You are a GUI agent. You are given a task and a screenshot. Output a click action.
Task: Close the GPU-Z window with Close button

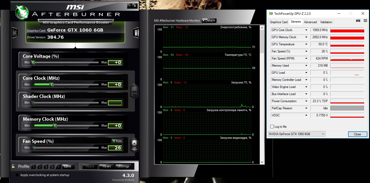357,134
